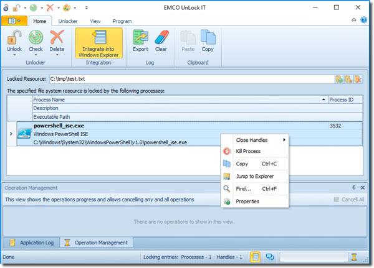374x268 pixels.
Task: Toggle Integrate into Windows Explorer
Action: tap(98, 43)
